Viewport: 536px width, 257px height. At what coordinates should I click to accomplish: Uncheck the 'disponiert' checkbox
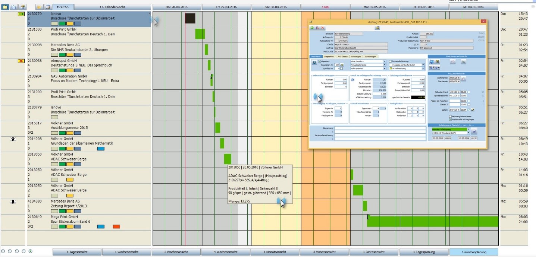(x=320, y=61)
